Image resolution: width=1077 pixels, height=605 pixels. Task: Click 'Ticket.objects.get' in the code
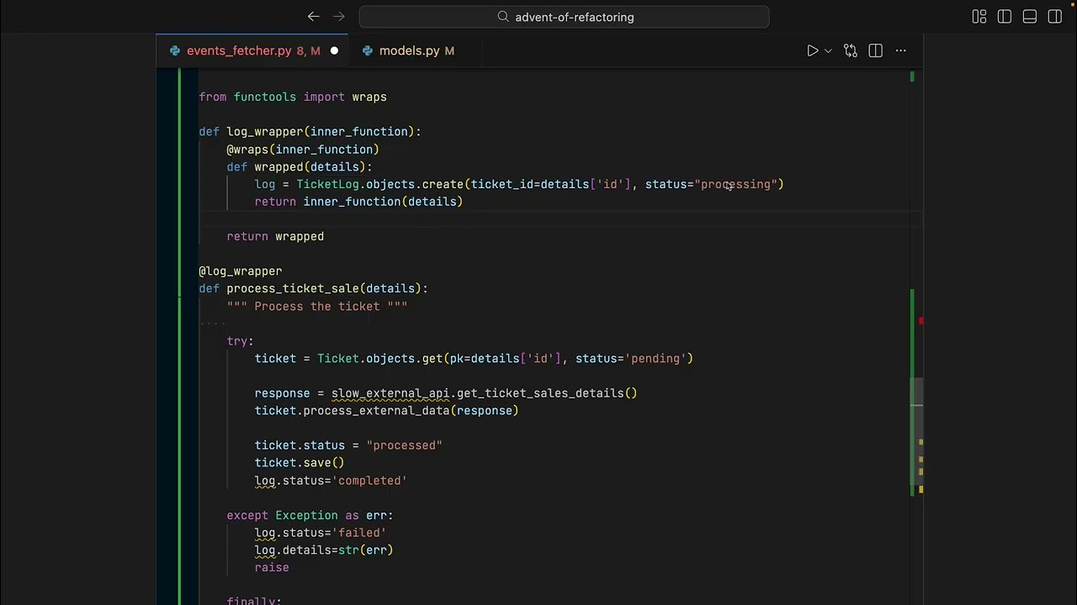[x=379, y=359]
